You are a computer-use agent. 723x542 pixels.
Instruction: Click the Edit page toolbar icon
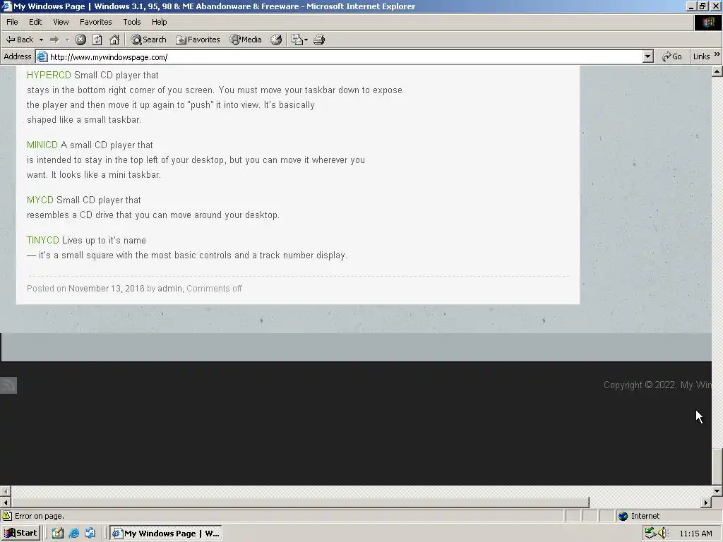coord(297,40)
